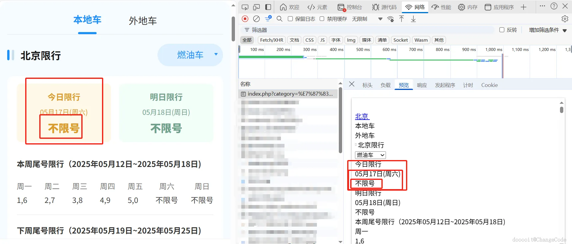Click the 北京 link in preview
This screenshot has height=244, width=572.
362,116
